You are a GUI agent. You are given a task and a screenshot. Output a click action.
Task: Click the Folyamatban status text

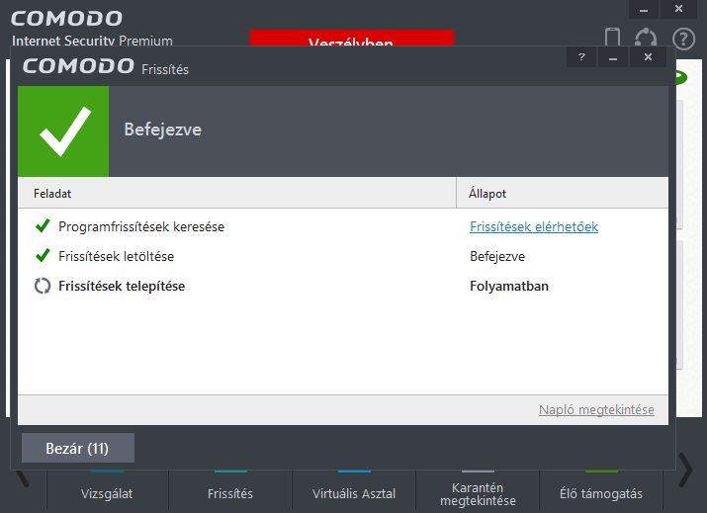point(509,286)
